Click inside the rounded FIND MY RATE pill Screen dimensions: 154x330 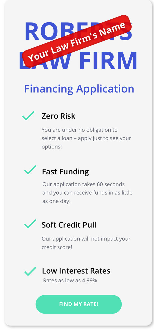(78, 304)
